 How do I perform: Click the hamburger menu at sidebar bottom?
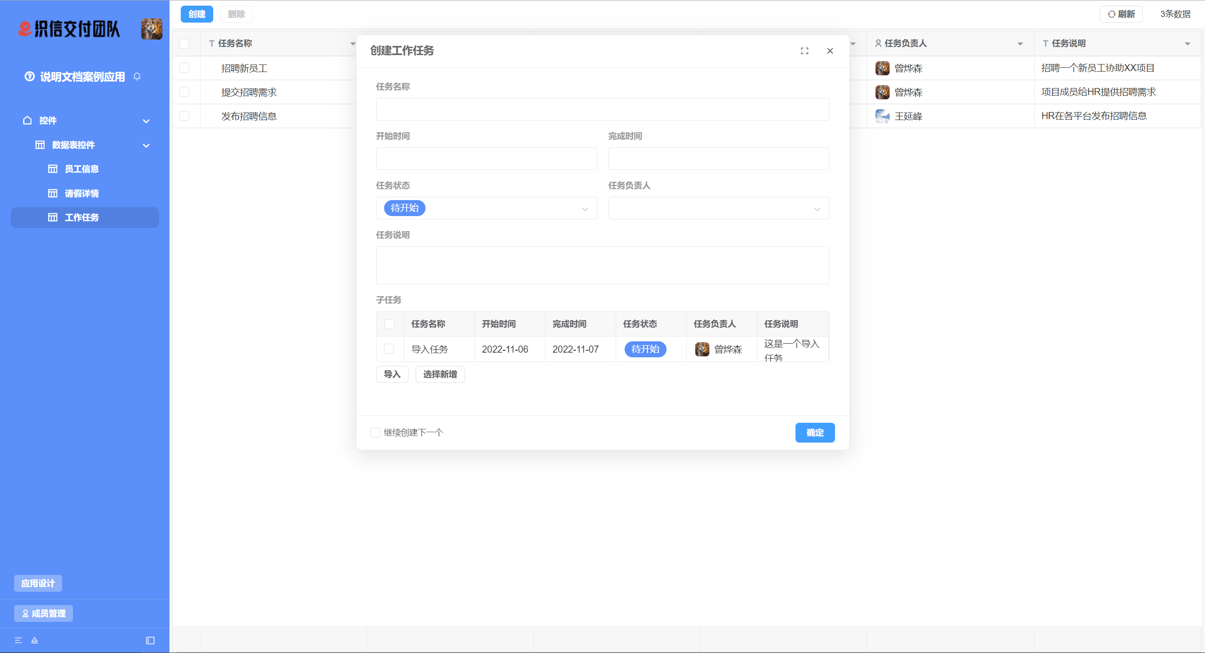coord(18,640)
